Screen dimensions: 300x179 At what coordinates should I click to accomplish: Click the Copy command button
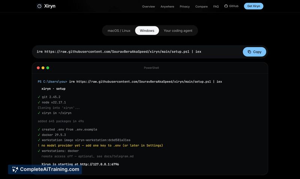254,52
